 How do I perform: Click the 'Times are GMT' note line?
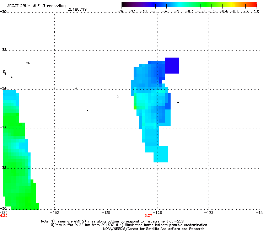point(112,221)
